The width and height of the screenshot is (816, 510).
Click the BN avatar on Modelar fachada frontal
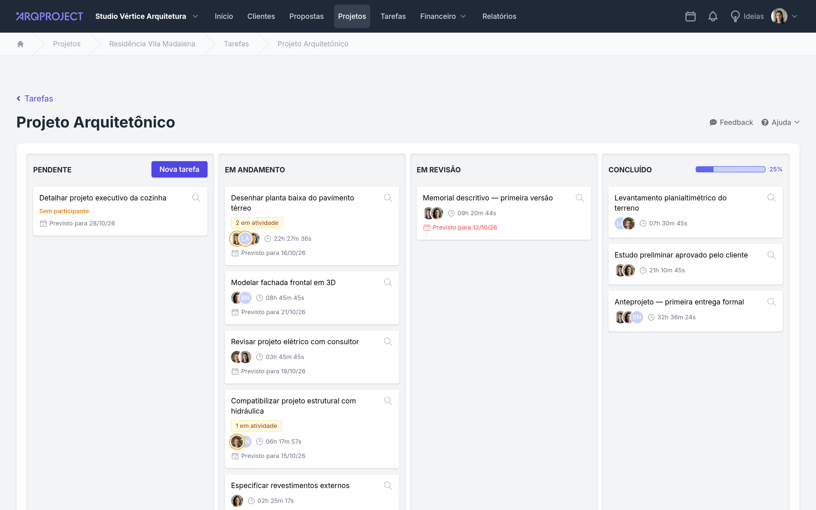point(245,298)
